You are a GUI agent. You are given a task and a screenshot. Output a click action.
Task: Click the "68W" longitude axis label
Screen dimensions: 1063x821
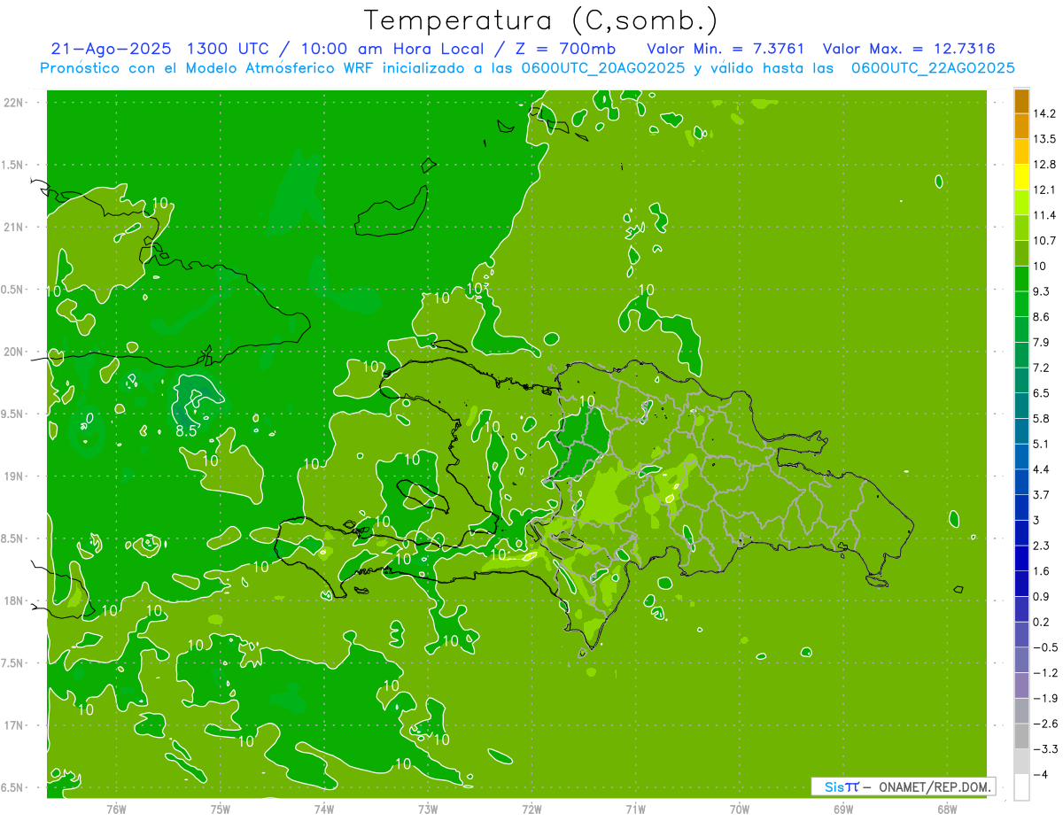coord(947,809)
